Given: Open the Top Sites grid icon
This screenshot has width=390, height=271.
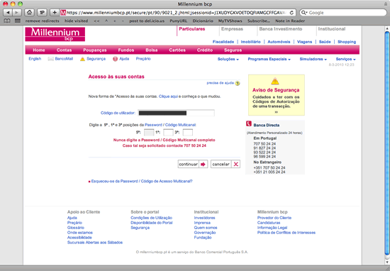Looking at the screenshot, I should click(x=18, y=21).
